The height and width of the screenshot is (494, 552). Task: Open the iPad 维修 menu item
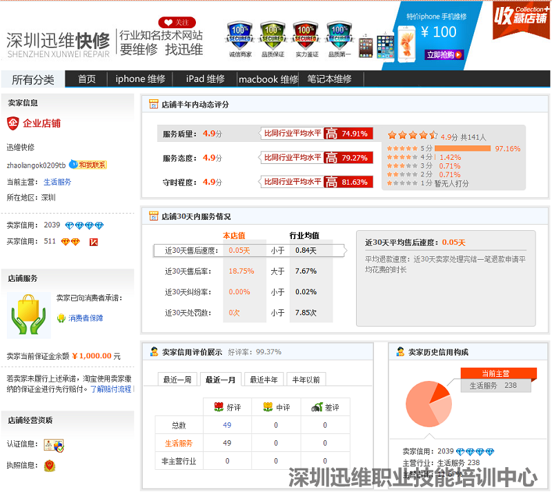205,79
